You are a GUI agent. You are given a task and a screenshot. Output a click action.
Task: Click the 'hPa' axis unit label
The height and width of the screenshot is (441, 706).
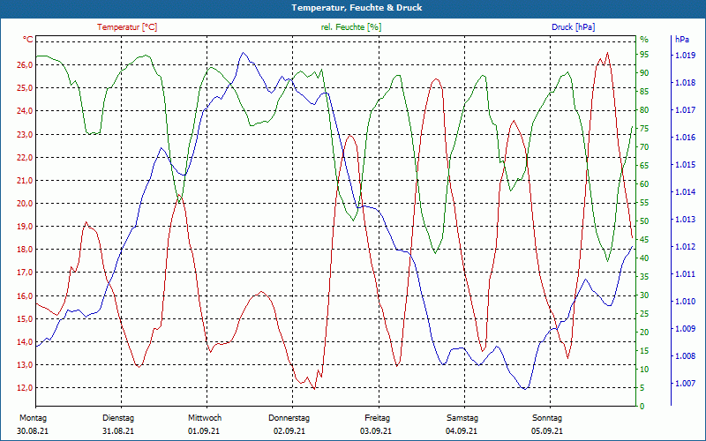click(681, 40)
